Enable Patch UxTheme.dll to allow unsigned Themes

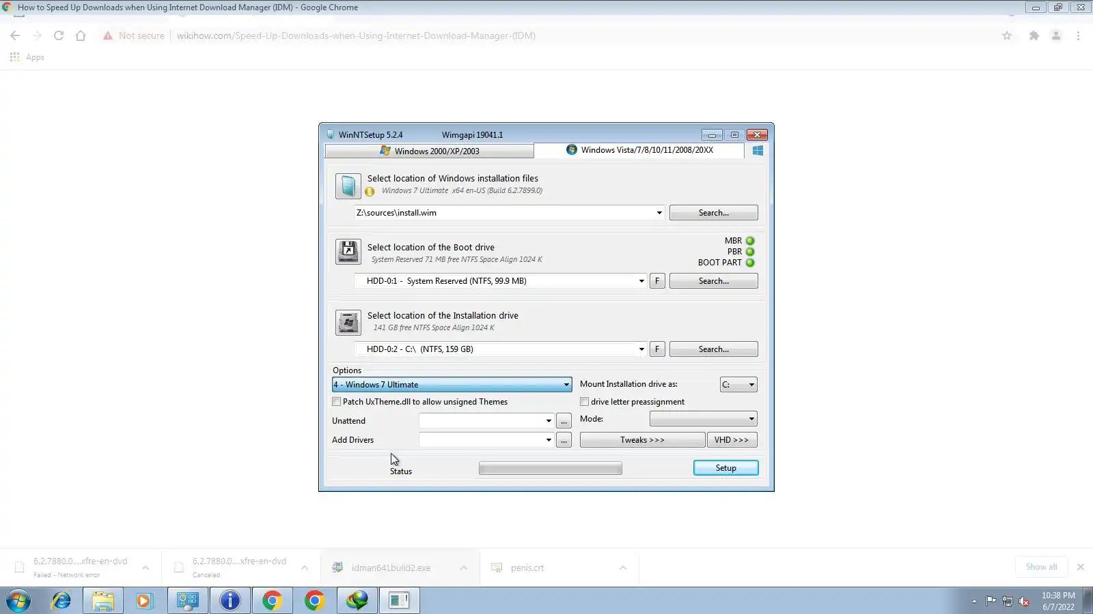[x=337, y=402]
